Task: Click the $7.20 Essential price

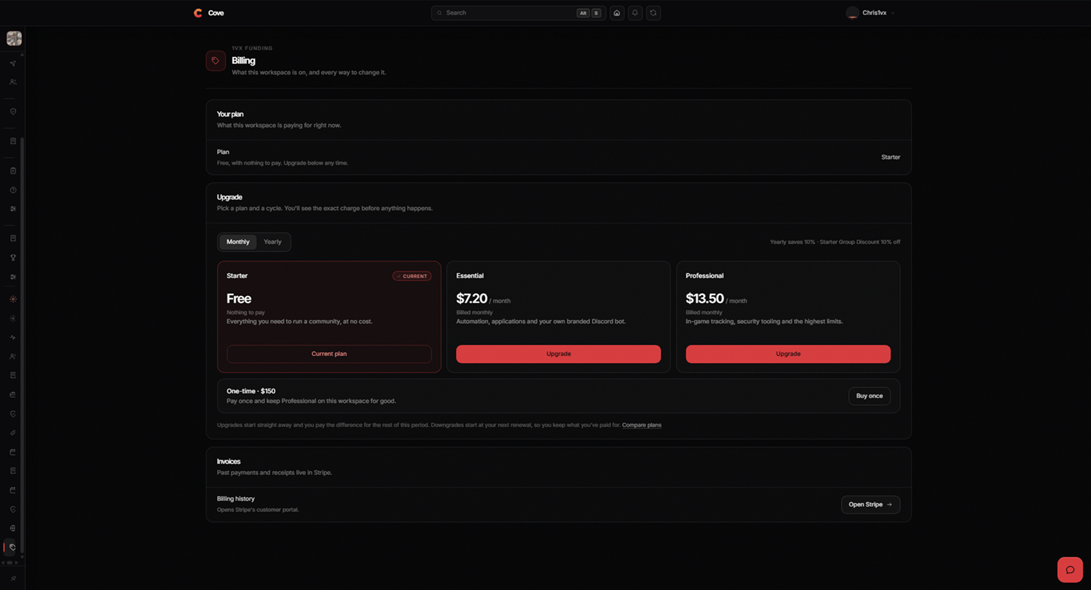Action: 472,298
